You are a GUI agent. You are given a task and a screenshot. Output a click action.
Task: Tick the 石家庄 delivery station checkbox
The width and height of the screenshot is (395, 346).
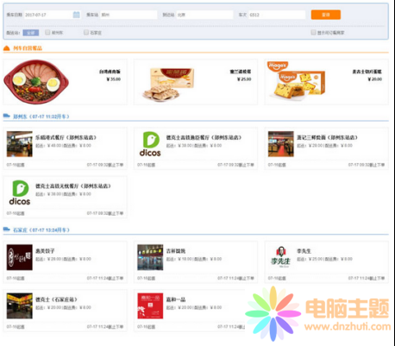pyautogui.click(x=86, y=33)
